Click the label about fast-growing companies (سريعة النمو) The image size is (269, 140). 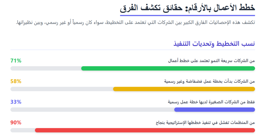pyautogui.click(x=211, y=61)
